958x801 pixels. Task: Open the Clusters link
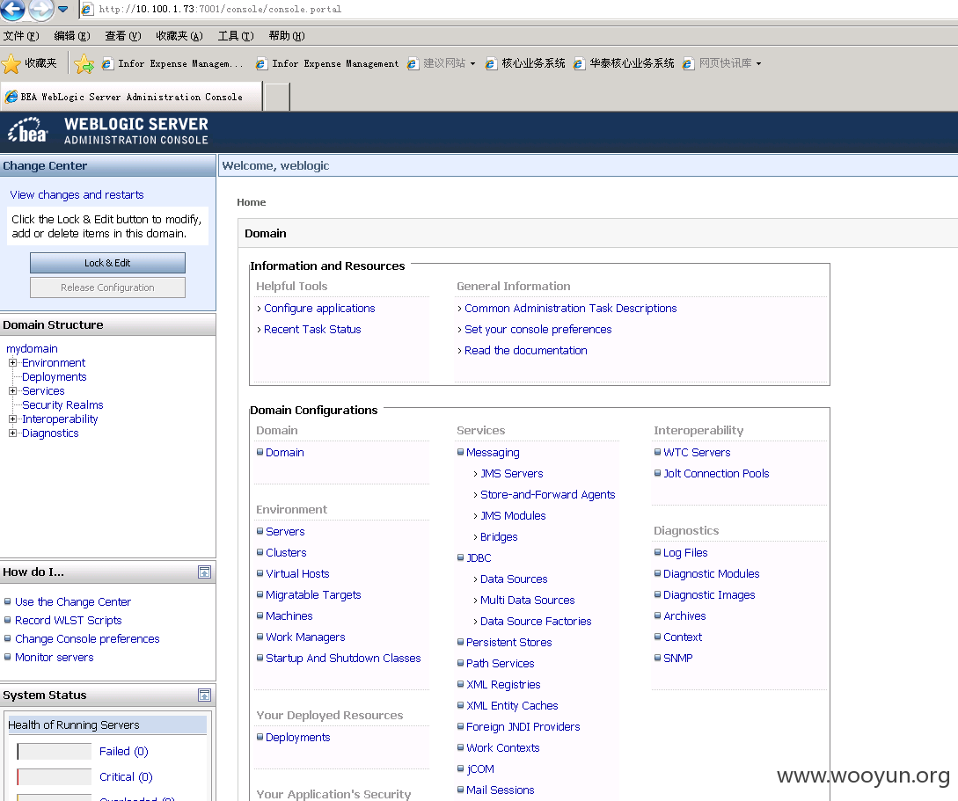click(286, 552)
